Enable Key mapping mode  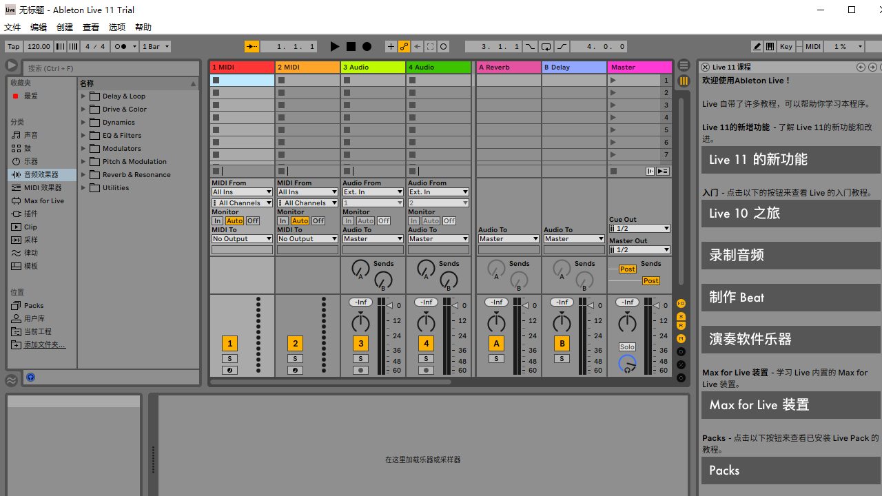click(786, 46)
